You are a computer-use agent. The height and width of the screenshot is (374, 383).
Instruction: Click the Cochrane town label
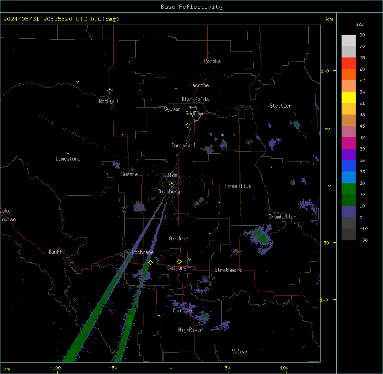(143, 252)
